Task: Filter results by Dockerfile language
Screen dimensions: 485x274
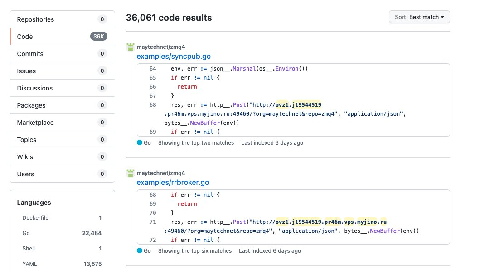Action: pos(35,218)
